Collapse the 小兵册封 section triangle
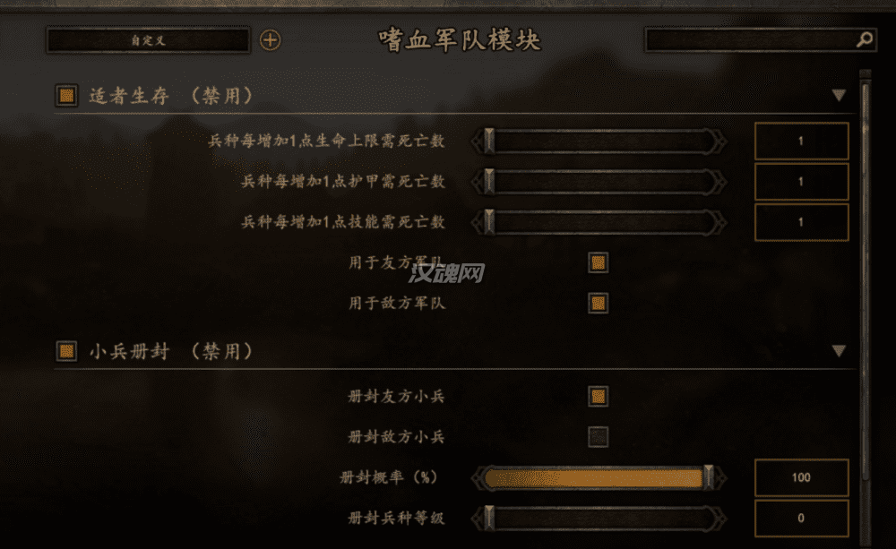 pyautogui.click(x=839, y=351)
